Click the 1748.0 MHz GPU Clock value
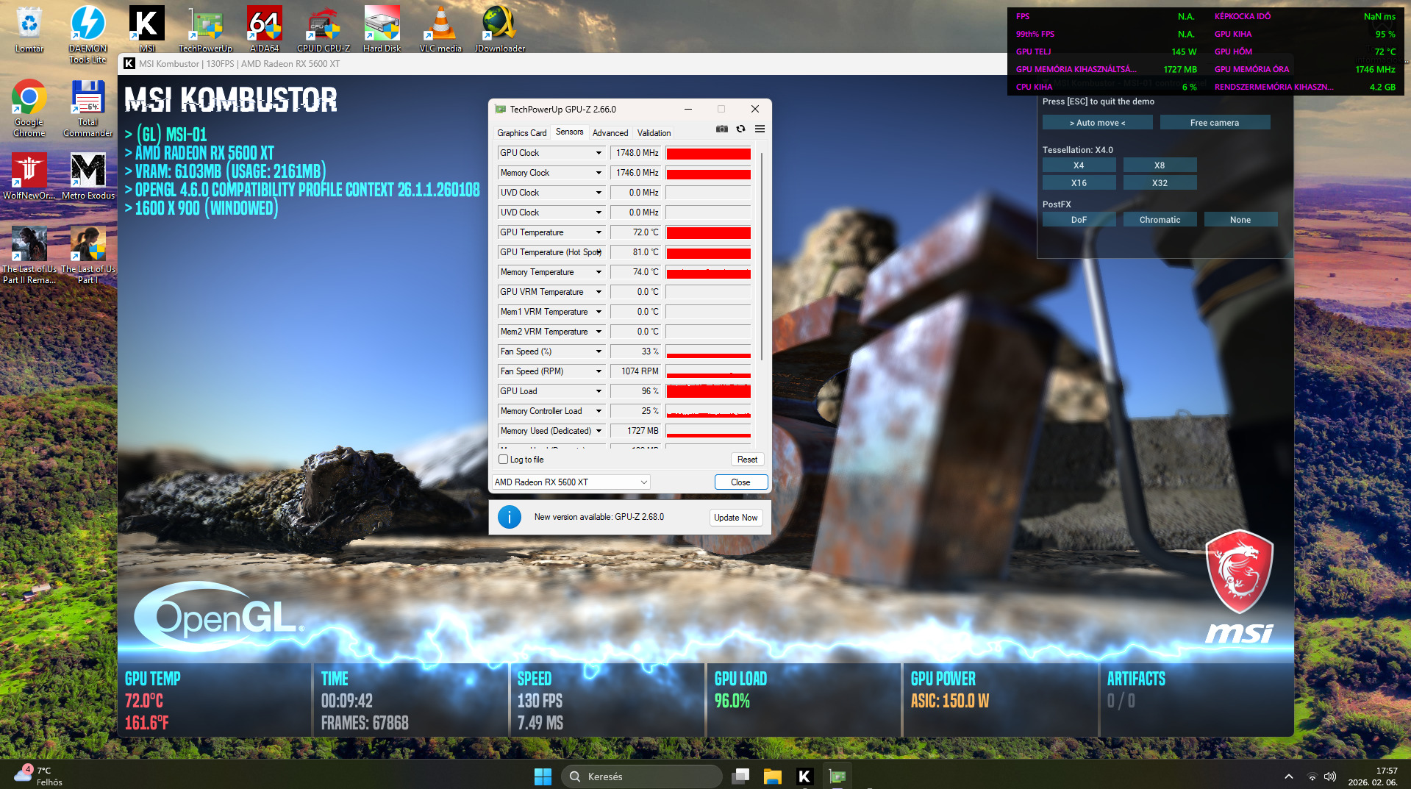1411x789 pixels. (x=637, y=153)
